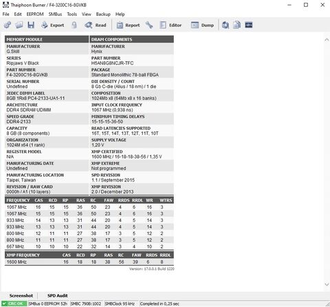Viewport: 330px width, 307px height.
Task: Open the Help menu
Action: click(x=120, y=14)
